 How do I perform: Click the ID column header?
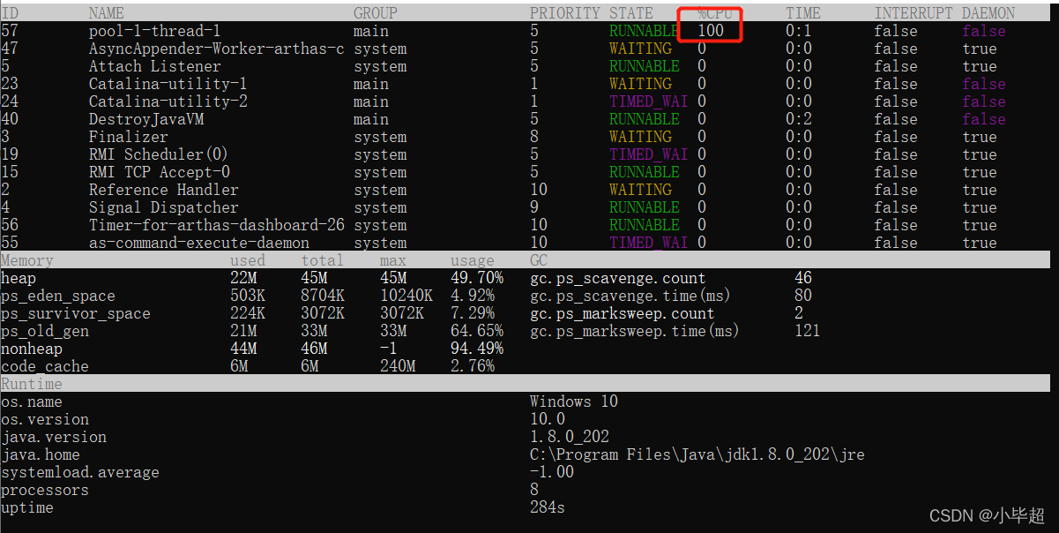(10, 13)
